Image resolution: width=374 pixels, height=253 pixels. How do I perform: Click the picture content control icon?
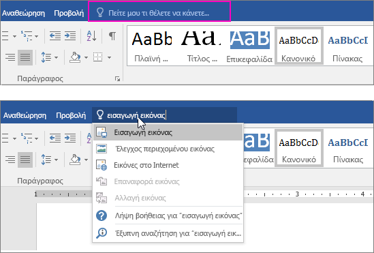[102, 149]
